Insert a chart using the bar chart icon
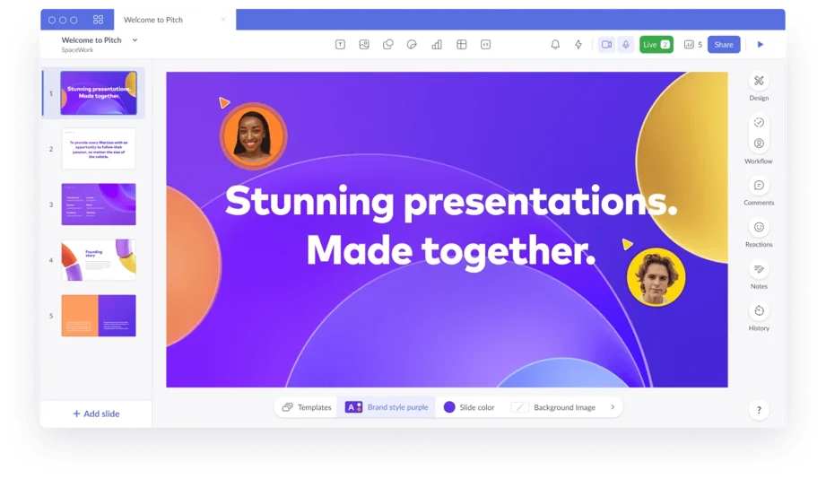Screen dimensions: 826x479 437,44
